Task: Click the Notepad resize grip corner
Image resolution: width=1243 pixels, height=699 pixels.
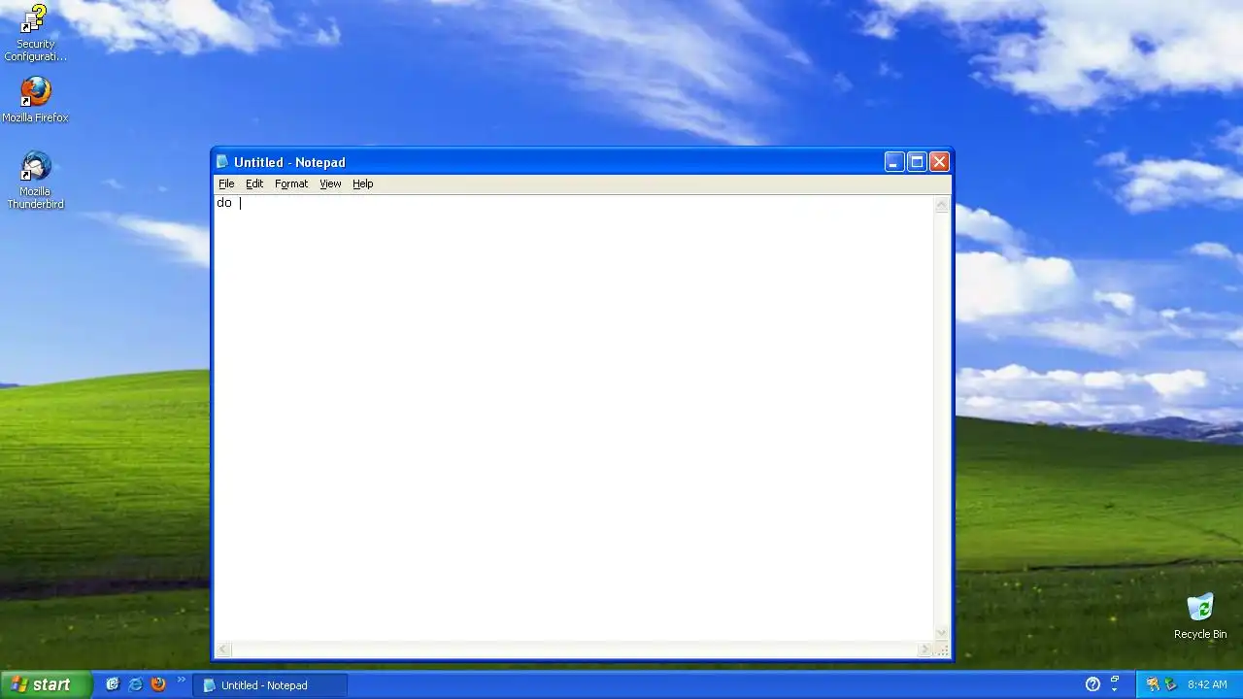Action: [942, 649]
